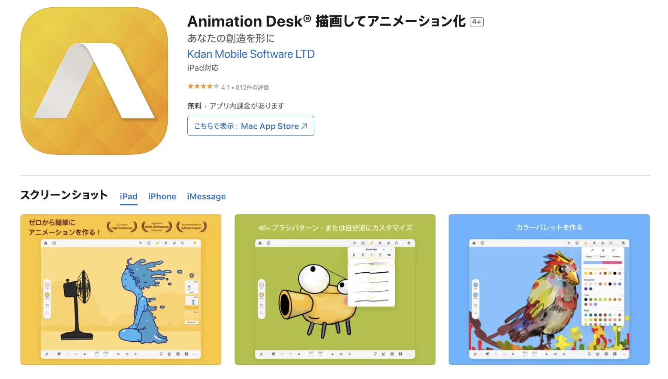Click onion-skin bulb icon in bird screenshot
Image resolution: width=668 pixels, height=379 pixels.
click(x=590, y=354)
